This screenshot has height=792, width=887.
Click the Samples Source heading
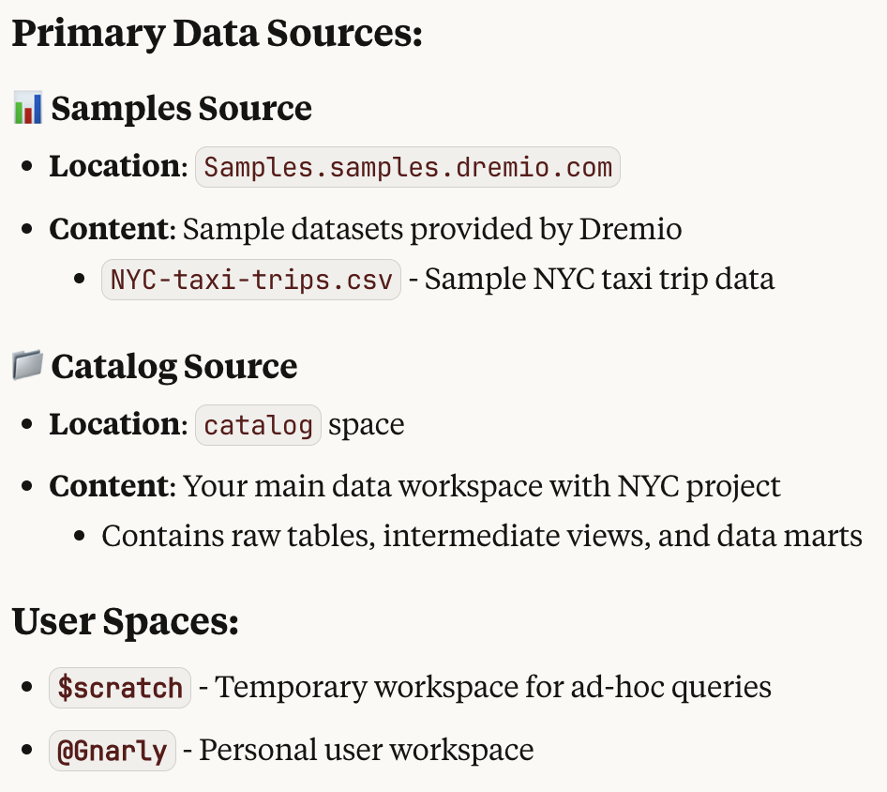pos(182,108)
